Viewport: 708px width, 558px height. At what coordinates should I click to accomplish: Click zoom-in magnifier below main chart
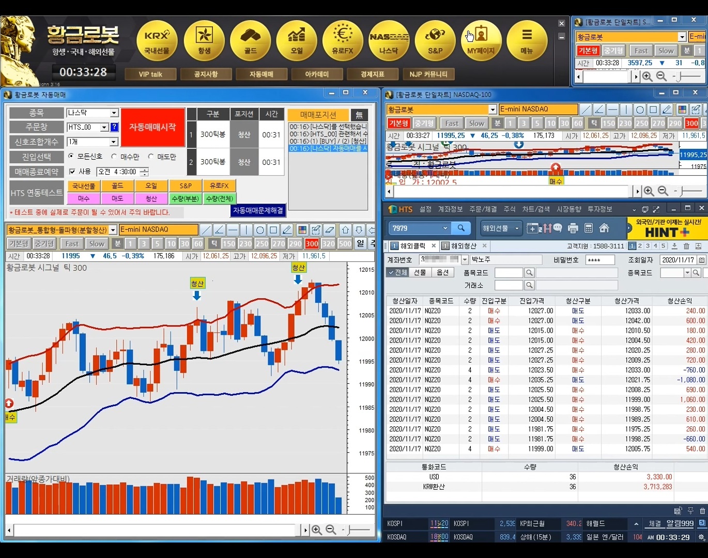click(x=317, y=530)
